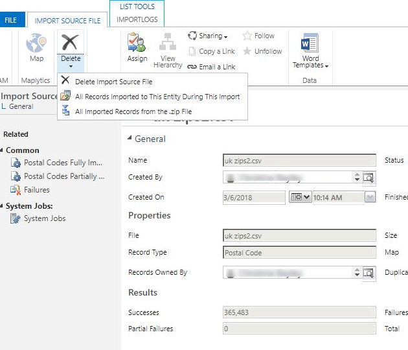Image resolution: width=408 pixels, height=350 pixels.
Task: Collapse the Common group
Action: click(1, 150)
